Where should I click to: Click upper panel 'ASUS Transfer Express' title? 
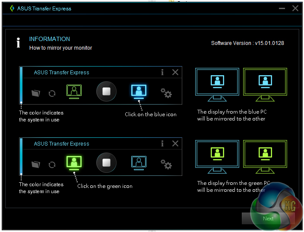click(61, 73)
